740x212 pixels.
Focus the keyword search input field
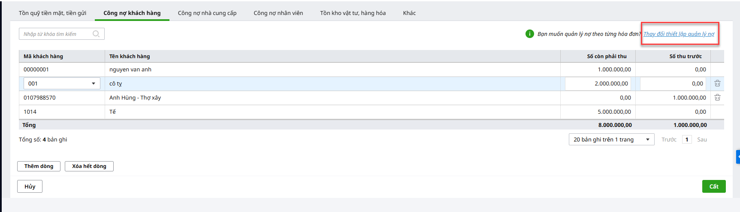(56, 34)
